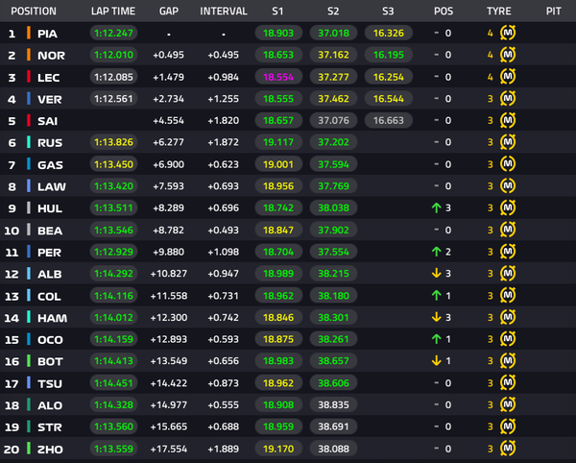The image size is (576, 463).
Task: Click the TYRE column header
Action: point(499,11)
